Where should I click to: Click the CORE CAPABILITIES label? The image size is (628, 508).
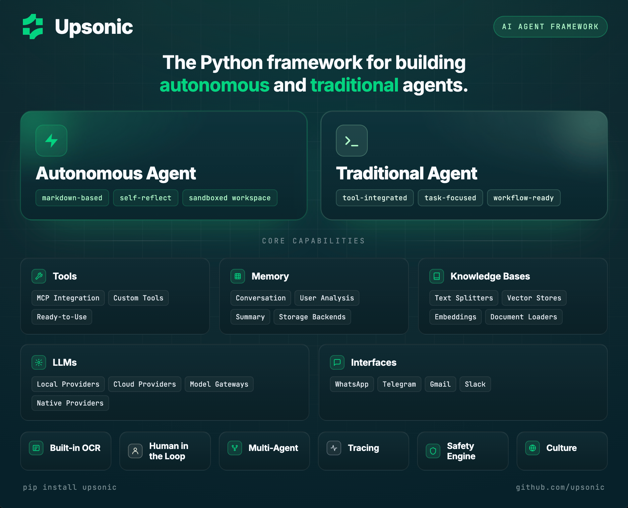[x=314, y=241]
